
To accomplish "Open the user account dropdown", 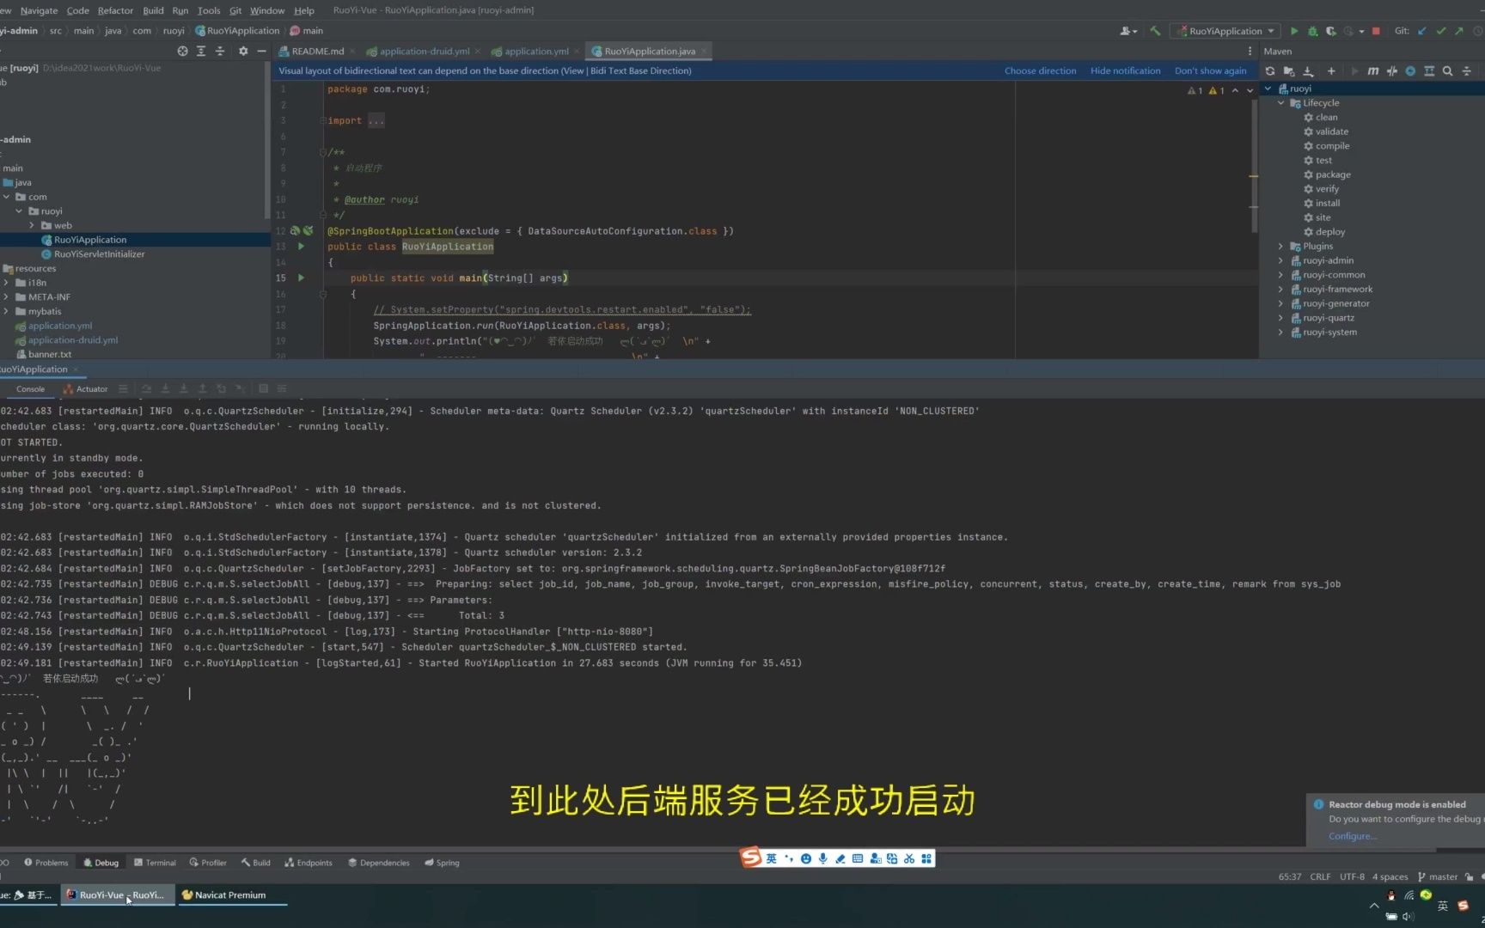I will (1128, 31).
